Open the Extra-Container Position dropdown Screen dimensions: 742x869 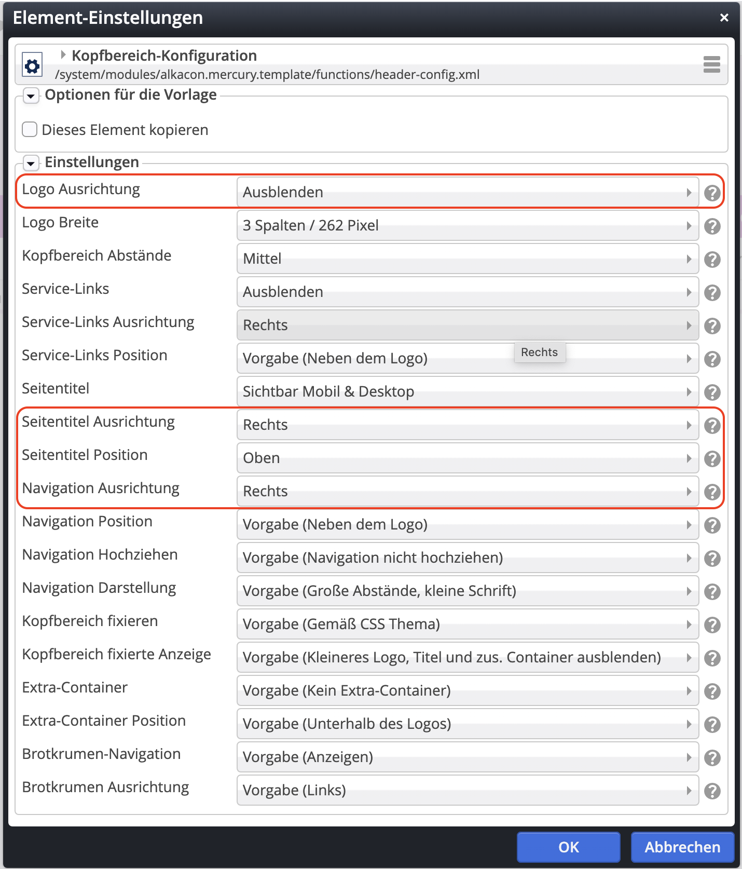tap(468, 724)
